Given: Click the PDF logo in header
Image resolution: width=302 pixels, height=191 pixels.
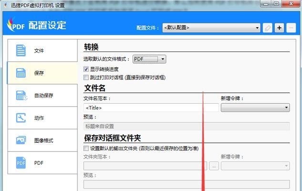Looking at the screenshot, I should (x=15, y=25).
